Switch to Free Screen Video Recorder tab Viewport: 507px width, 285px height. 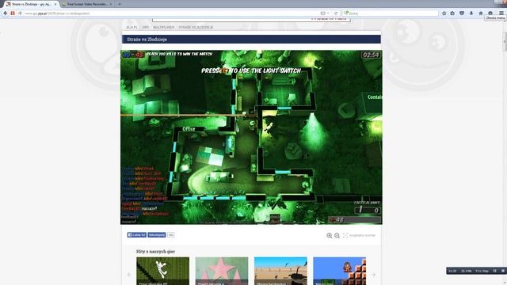point(86,4)
